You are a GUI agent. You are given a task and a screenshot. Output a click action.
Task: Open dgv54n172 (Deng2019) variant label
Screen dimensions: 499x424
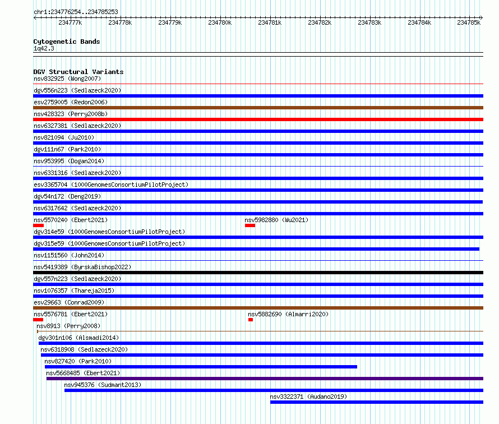point(67,196)
